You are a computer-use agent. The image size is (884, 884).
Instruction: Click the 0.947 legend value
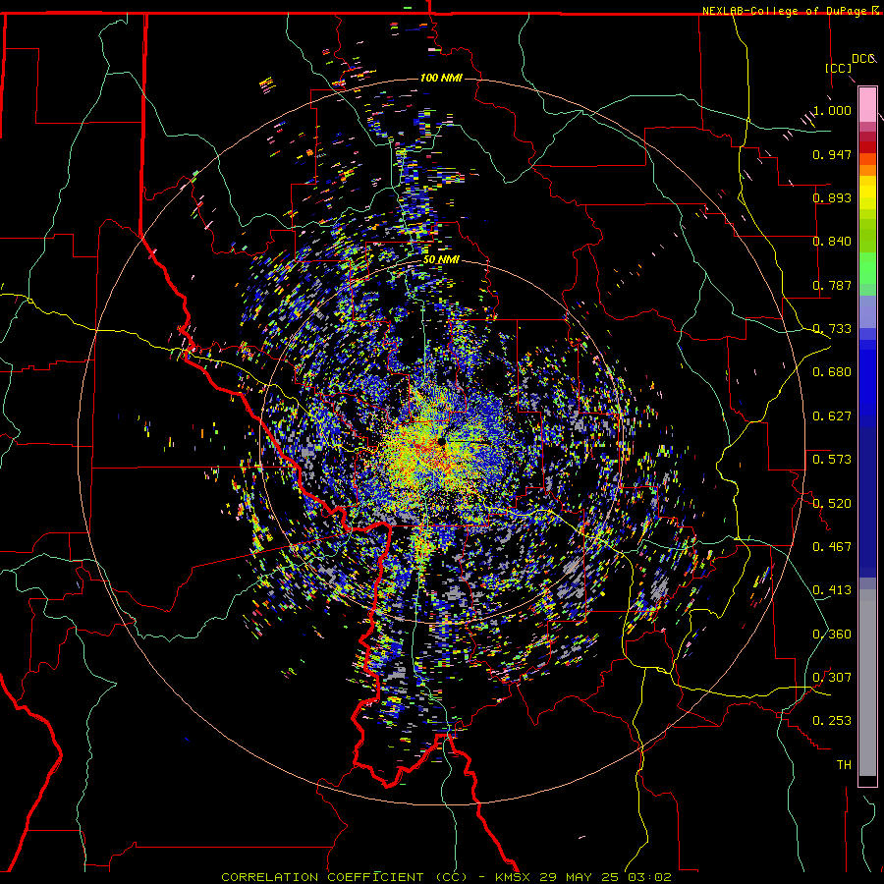click(x=832, y=154)
